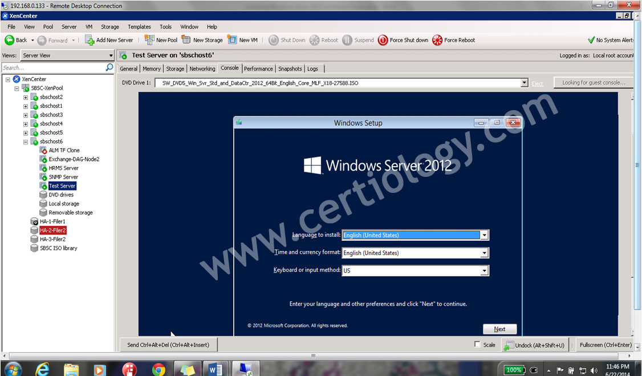The width and height of the screenshot is (642, 376).
Task: Switch to the Performance tab
Action: click(x=258, y=69)
